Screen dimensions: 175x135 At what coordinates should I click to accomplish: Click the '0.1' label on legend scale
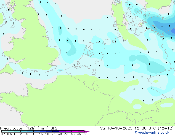click(3, 134)
